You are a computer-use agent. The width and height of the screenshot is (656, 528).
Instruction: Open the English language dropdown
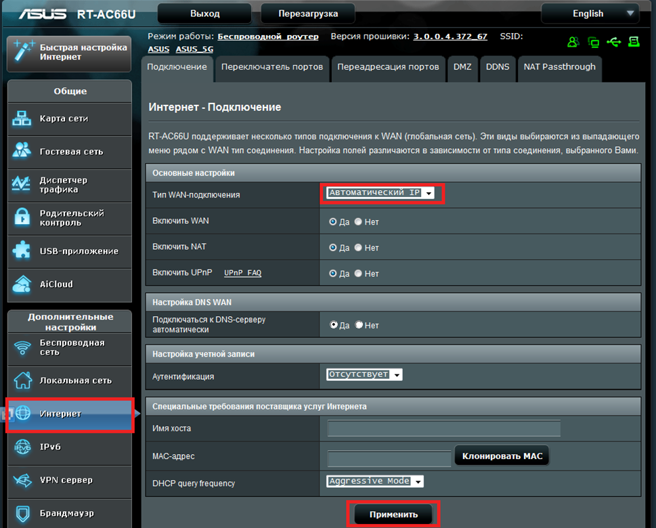[590, 14]
